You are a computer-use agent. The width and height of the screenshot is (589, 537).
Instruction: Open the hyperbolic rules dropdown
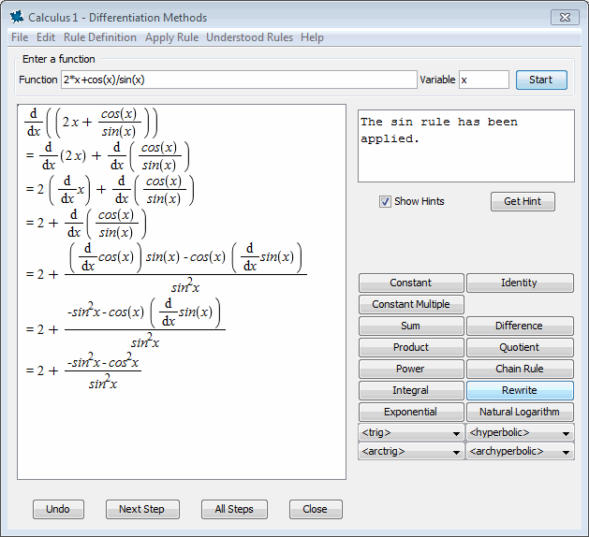tap(520, 433)
